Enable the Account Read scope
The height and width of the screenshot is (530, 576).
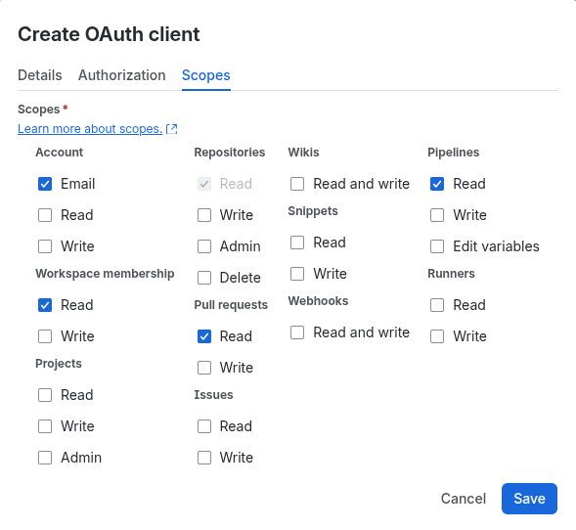pos(45,215)
